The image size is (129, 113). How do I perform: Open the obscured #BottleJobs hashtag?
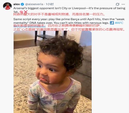click(x=37, y=26)
